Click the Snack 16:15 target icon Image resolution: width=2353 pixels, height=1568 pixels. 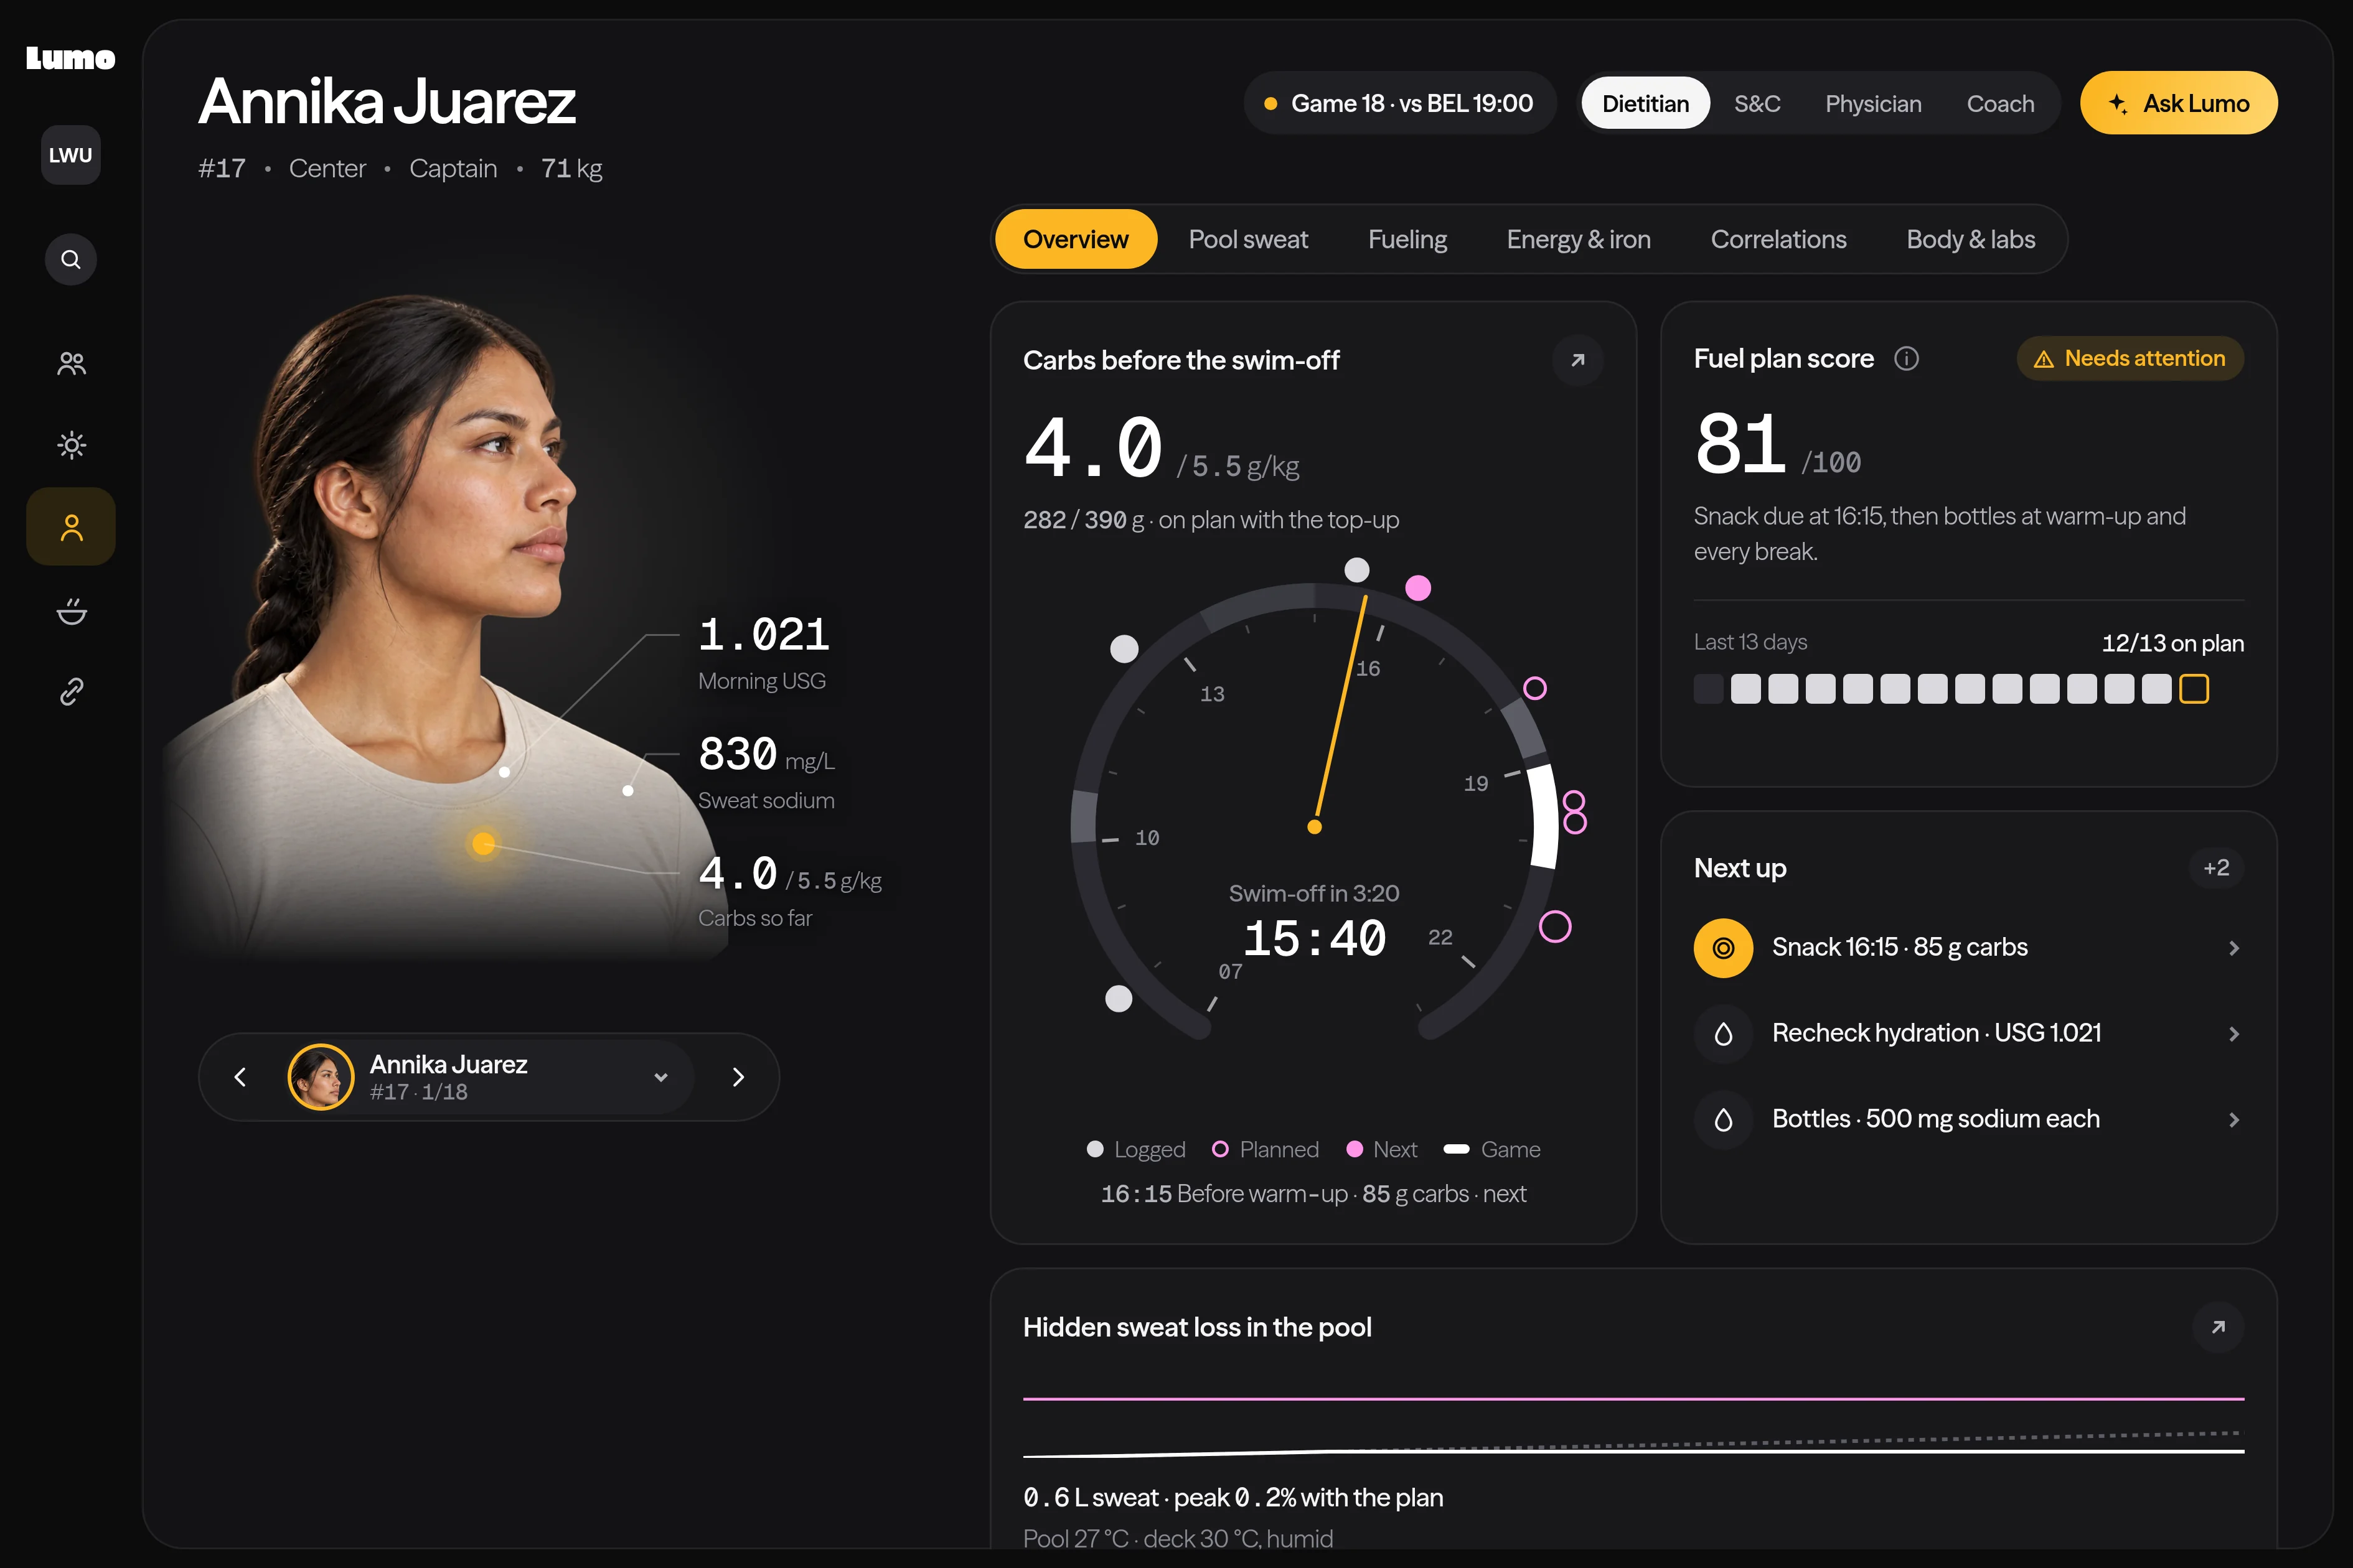click(1723, 947)
